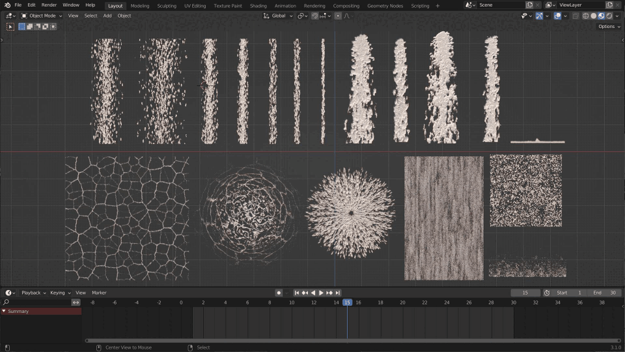Expand the Options dropdown

(x=609, y=27)
